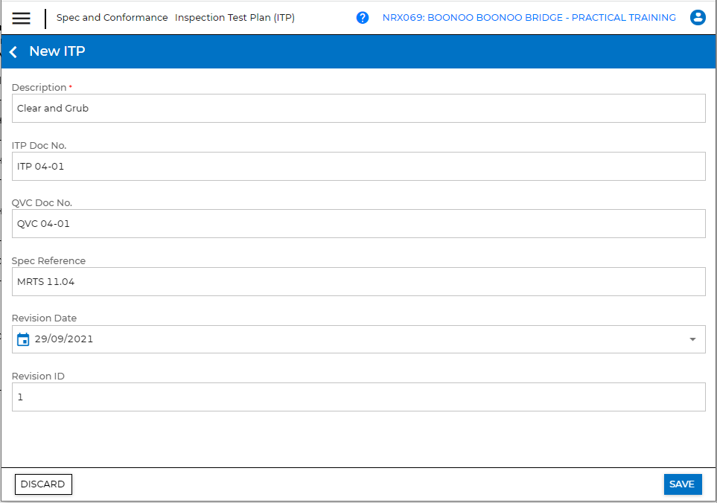Click the calendar icon in Revision Date
The image size is (717, 503).
[23, 339]
